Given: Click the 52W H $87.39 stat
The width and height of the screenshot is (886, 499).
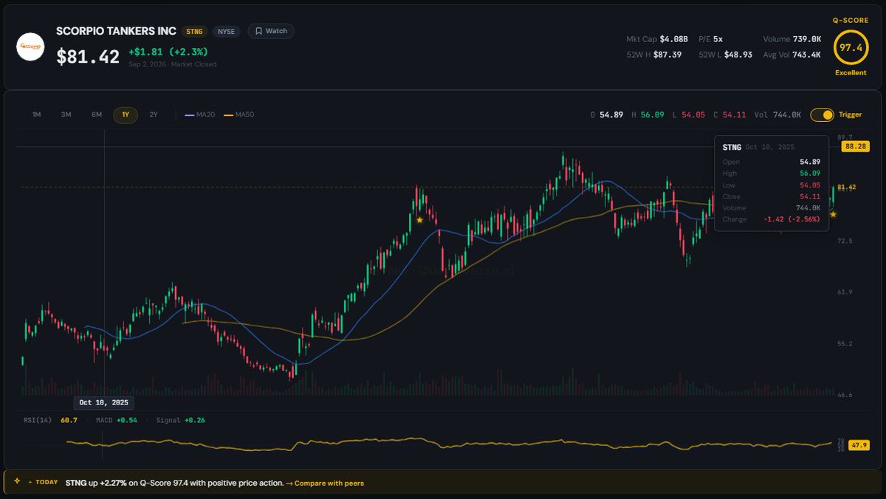Looking at the screenshot, I should click(653, 55).
